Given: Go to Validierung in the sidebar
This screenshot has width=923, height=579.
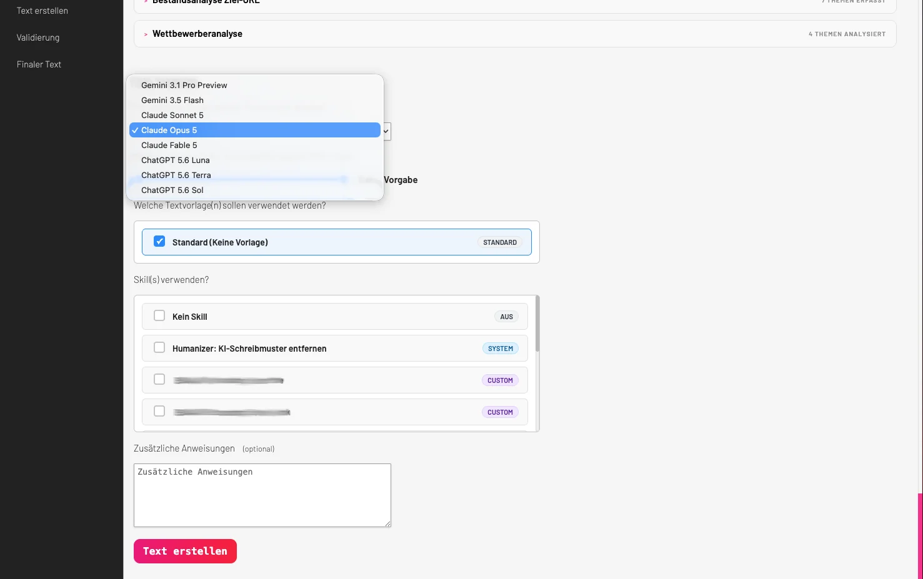Looking at the screenshot, I should 38,37.
